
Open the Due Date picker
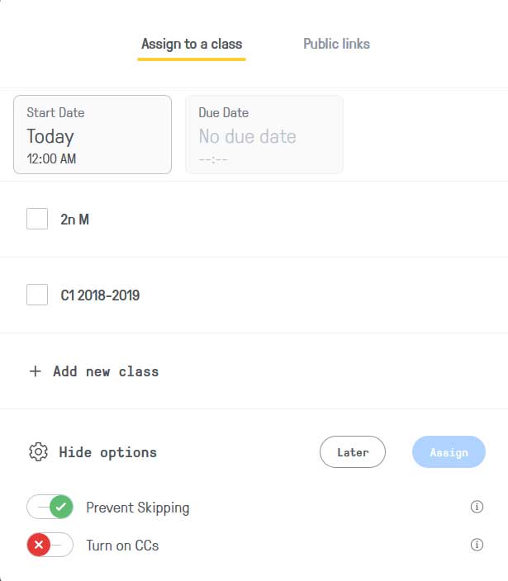click(264, 135)
